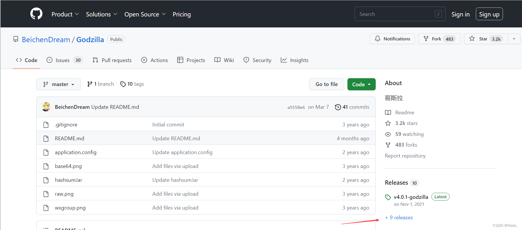Open the Product dropdown menu
The width and height of the screenshot is (522, 230).
point(65,14)
